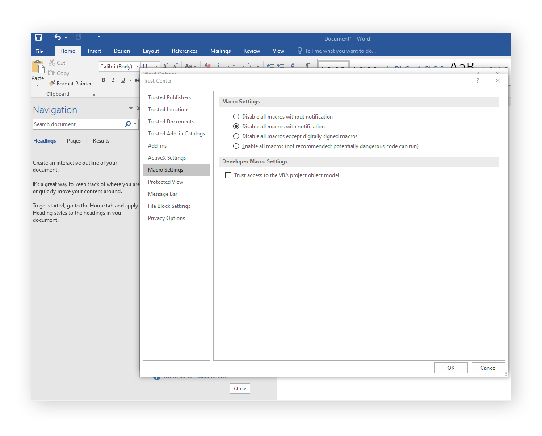Viewport: 542px width, 436px height.
Task: Apply Underline formatting
Action: click(122, 80)
